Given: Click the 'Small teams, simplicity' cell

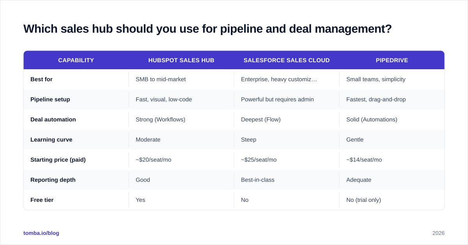Looking at the screenshot, I should (x=376, y=79).
